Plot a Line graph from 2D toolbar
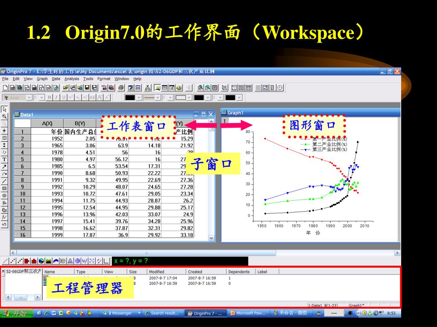 pyautogui.click(x=5, y=261)
